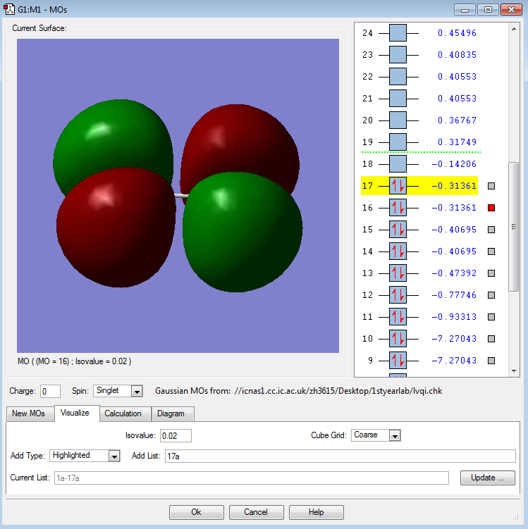
Task: Click the virtual orbital box for MO 20
Action: [398, 120]
